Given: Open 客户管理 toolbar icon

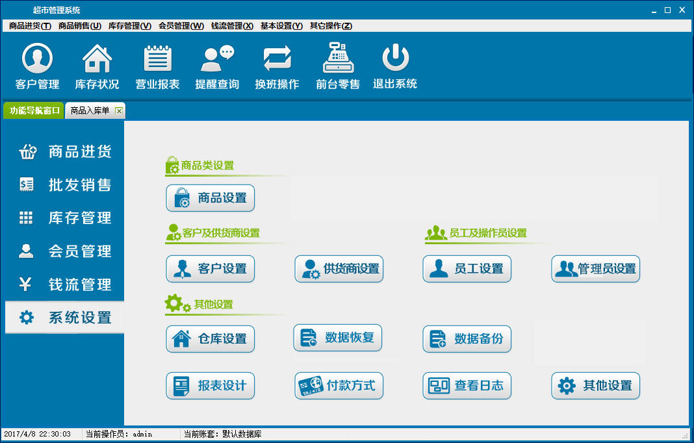Looking at the screenshot, I should point(37,58).
